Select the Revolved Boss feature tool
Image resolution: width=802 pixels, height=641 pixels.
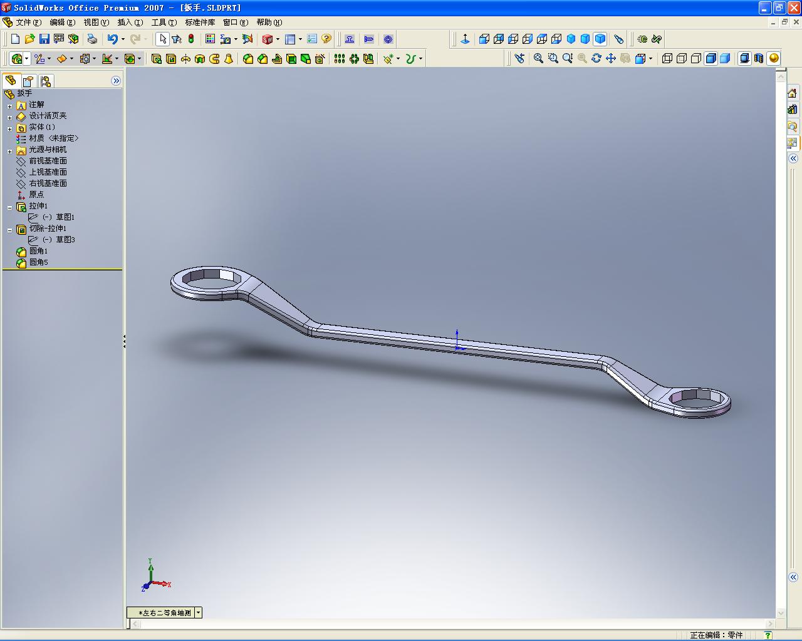[185, 59]
